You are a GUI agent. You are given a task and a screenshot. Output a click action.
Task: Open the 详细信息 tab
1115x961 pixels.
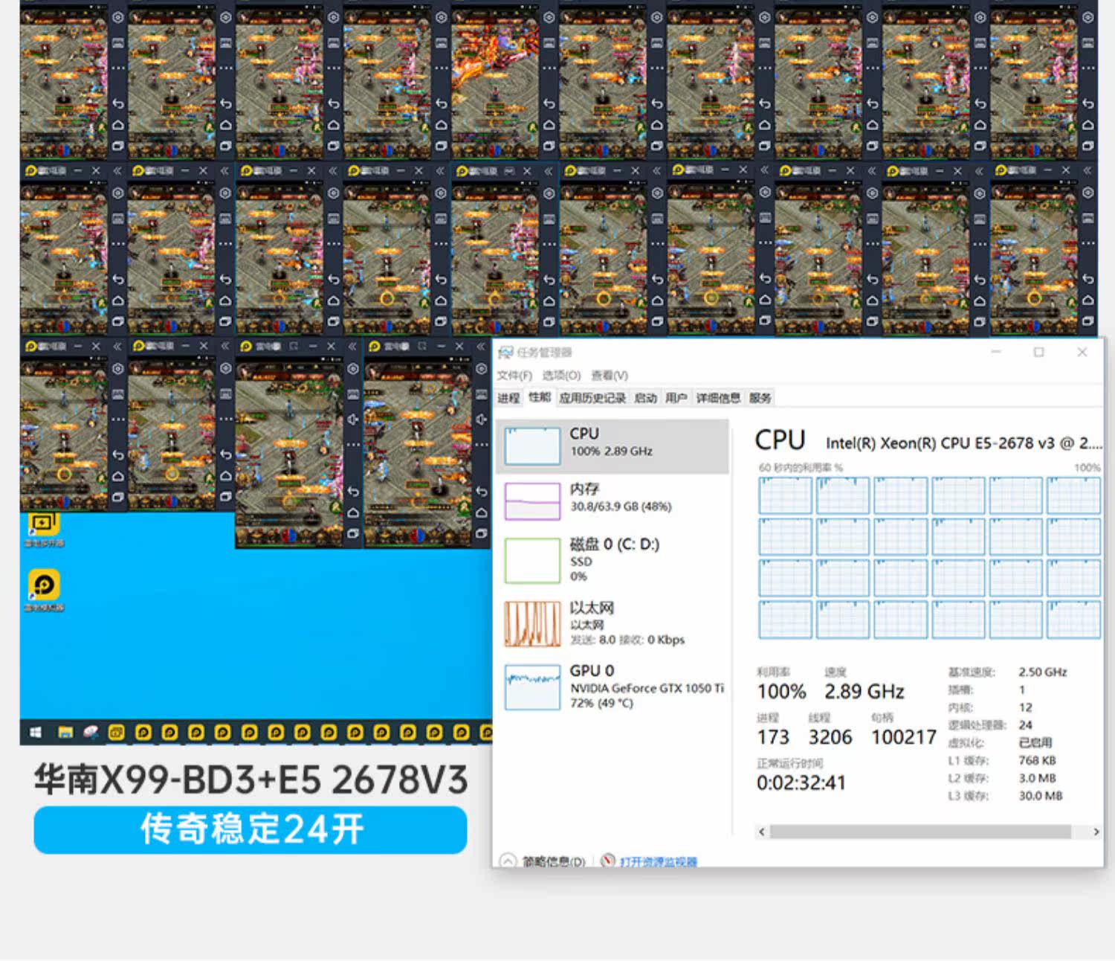point(718,398)
